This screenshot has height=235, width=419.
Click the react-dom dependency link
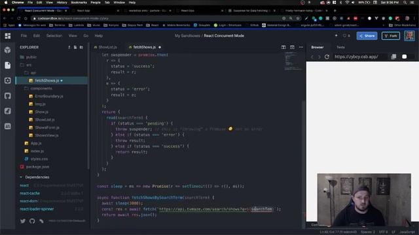(x=29, y=201)
